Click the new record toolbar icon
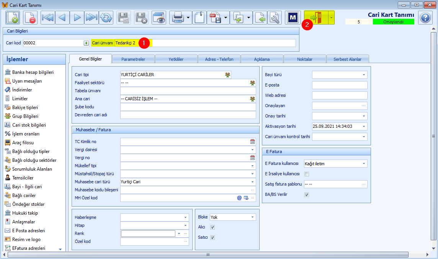 click(13, 18)
